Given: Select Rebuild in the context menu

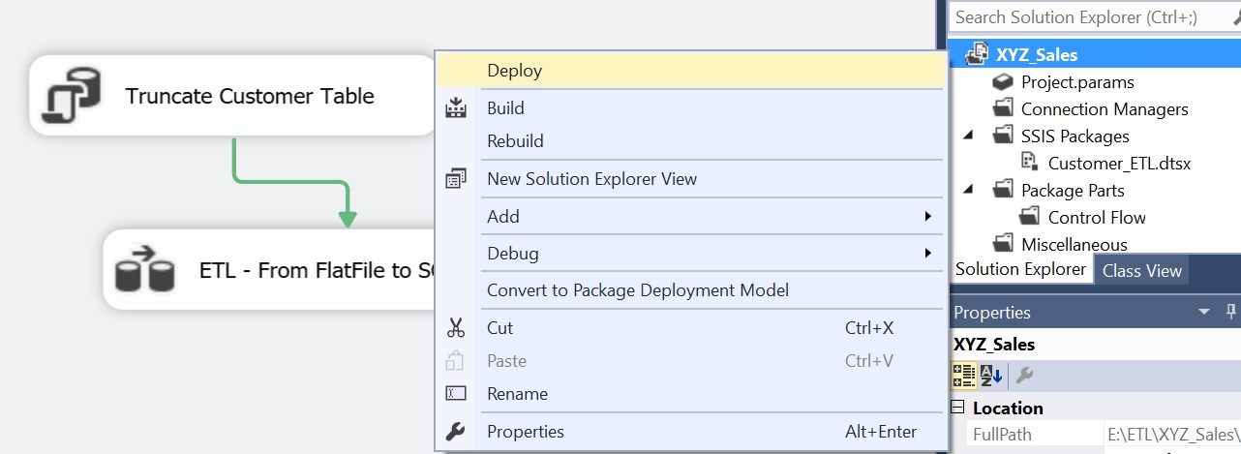Looking at the screenshot, I should point(690,141).
